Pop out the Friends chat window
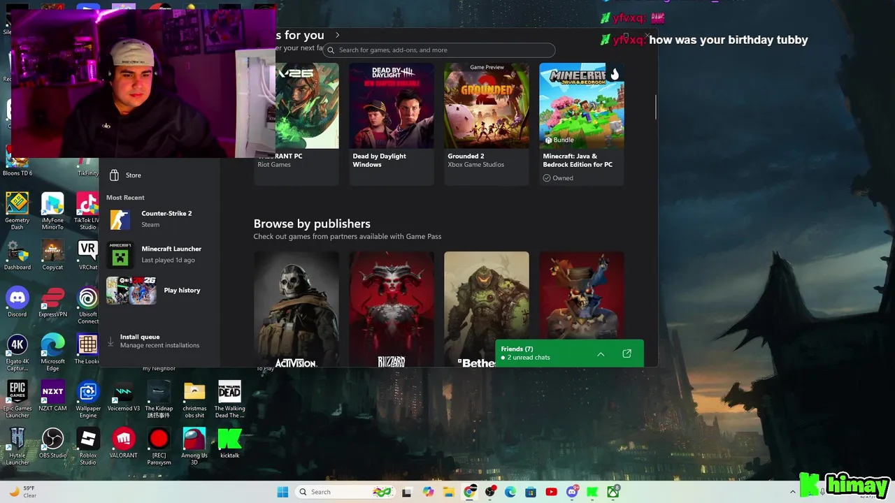 [x=627, y=353]
